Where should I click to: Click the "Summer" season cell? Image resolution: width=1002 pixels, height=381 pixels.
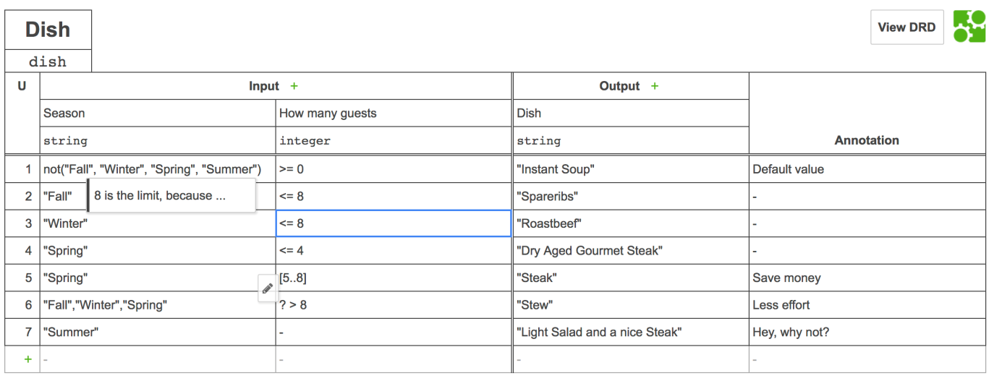click(158, 333)
